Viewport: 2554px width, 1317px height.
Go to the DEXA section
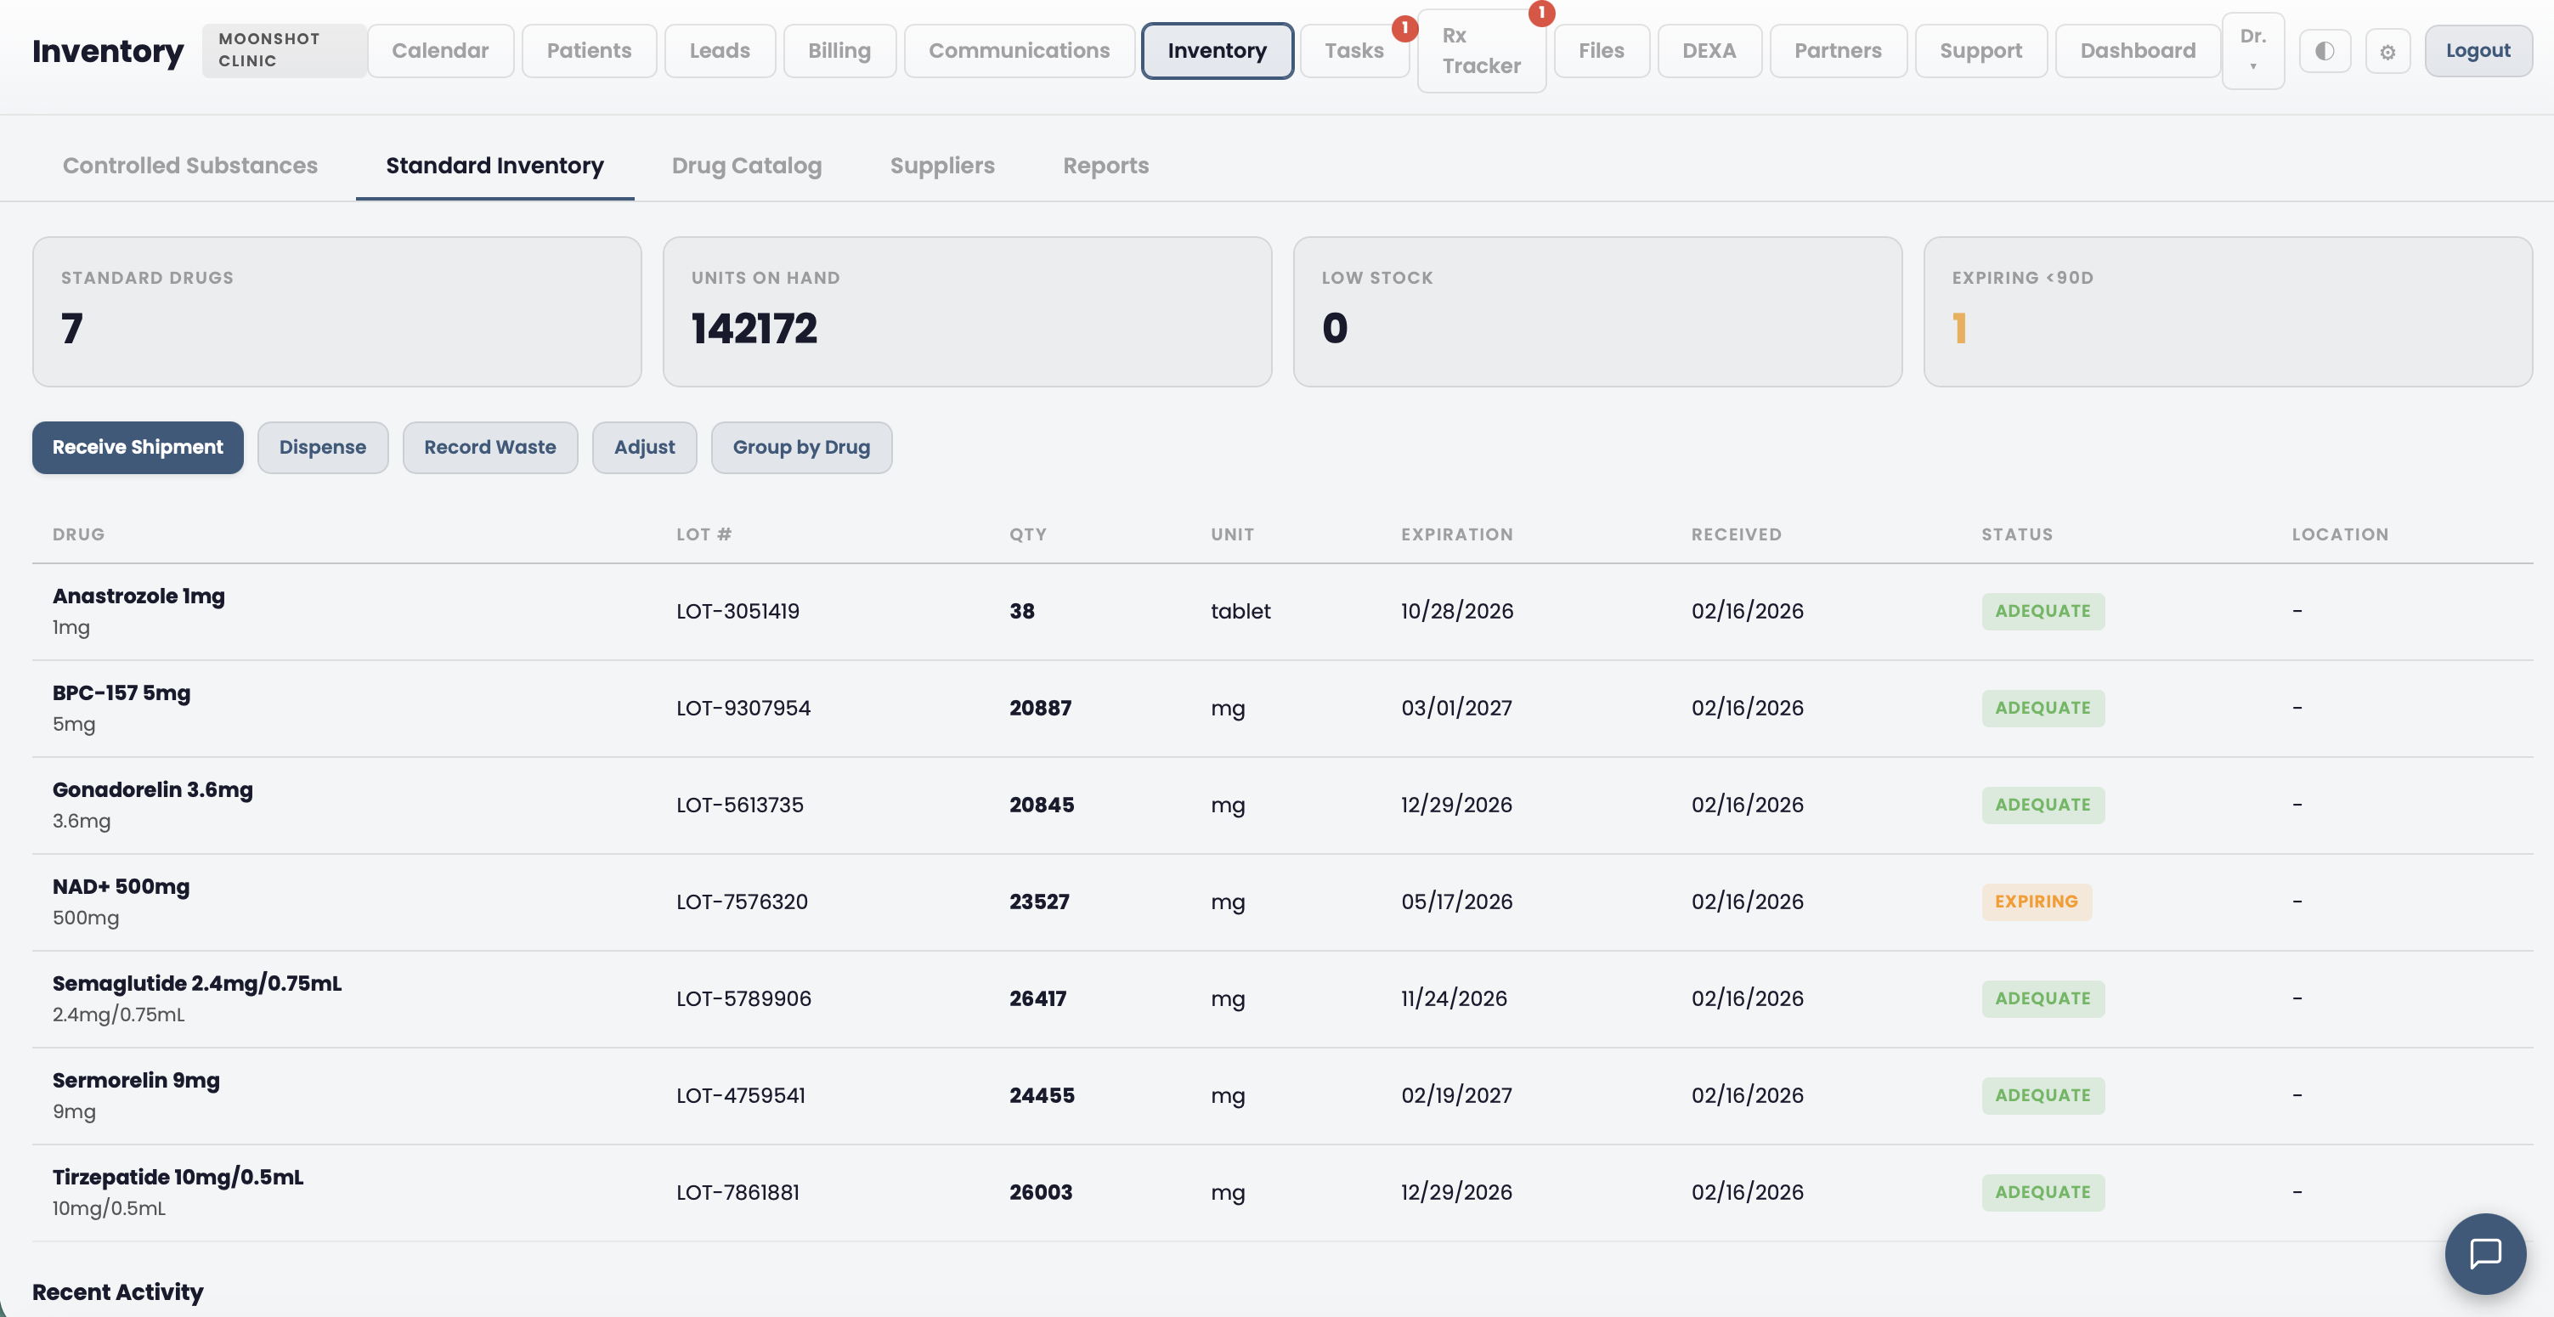tap(1709, 49)
